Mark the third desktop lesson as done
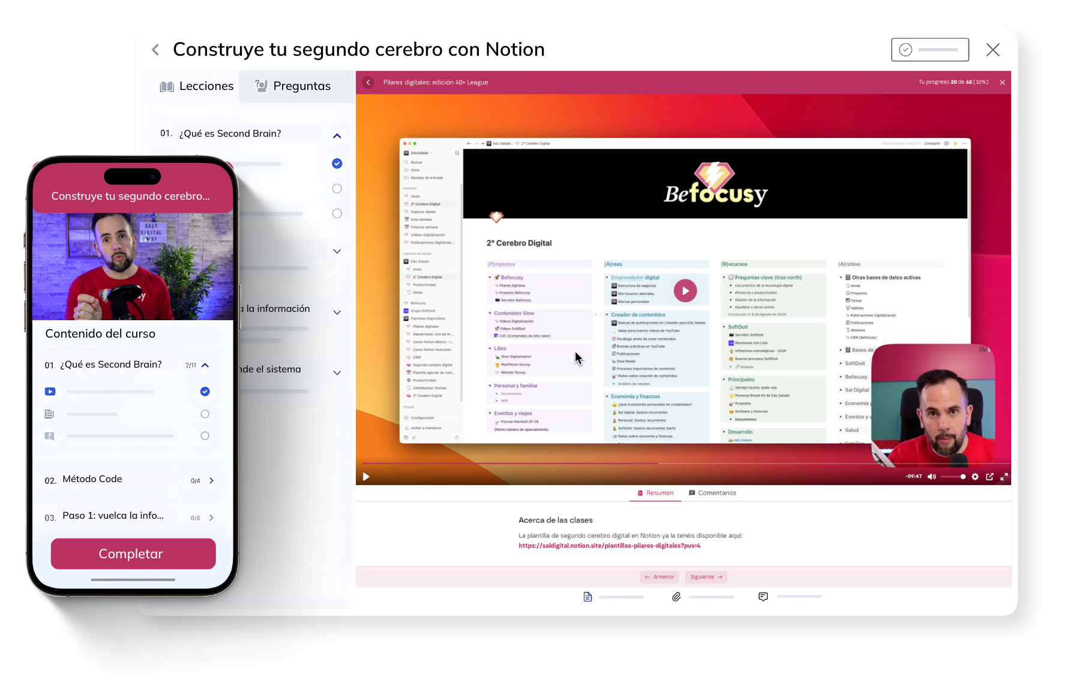This screenshot has width=1076, height=680. pos(337,213)
